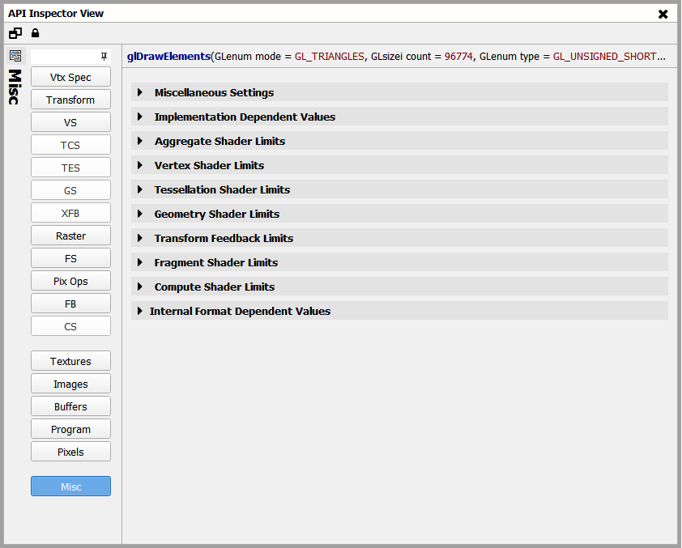Open the Textures page
Screen dimensions: 682x548
(x=70, y=361)
